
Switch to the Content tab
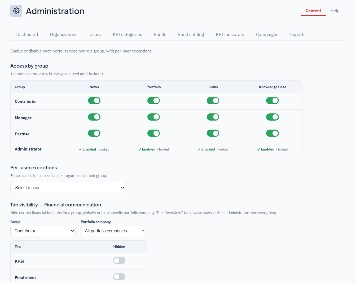(313, 11)
